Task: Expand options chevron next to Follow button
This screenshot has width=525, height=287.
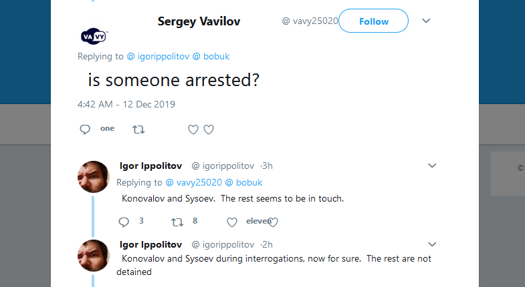Action: click(427, 21)
